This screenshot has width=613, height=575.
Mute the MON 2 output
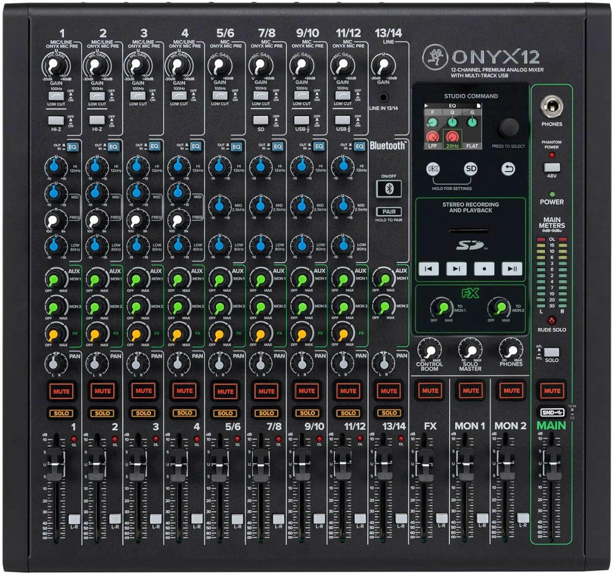511,391
